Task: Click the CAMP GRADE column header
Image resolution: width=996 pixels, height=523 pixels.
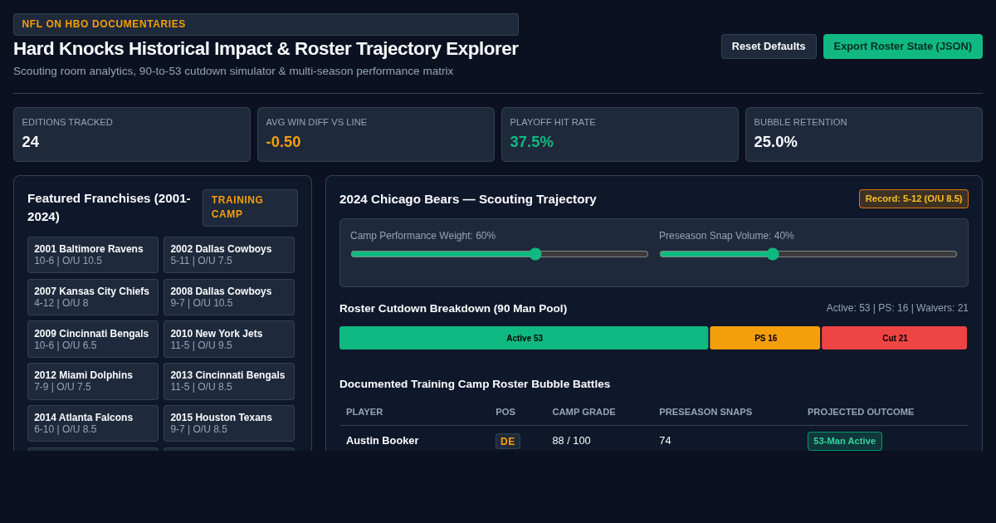Action: 584,412
